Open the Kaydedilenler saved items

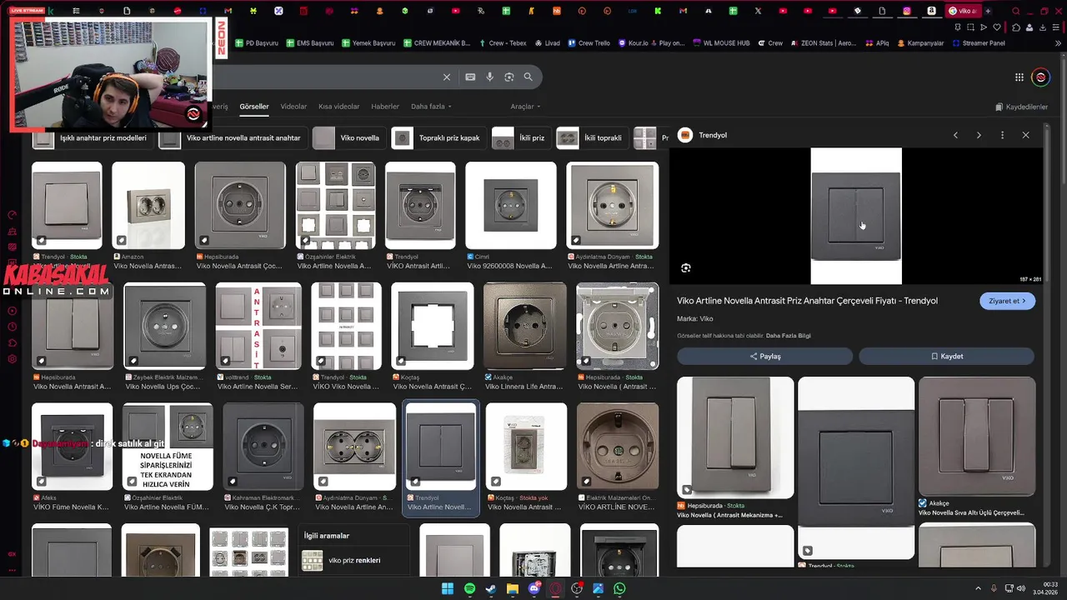coord(1021,107)
